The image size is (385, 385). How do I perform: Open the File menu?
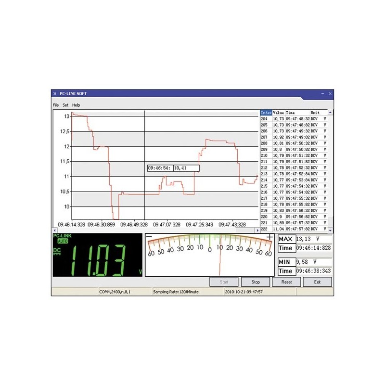tap(56, 105)
